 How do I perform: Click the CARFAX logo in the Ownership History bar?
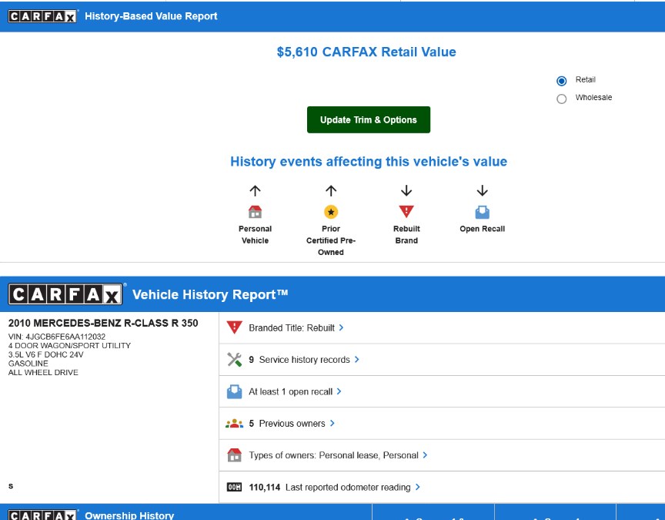(x=42, y=515)
